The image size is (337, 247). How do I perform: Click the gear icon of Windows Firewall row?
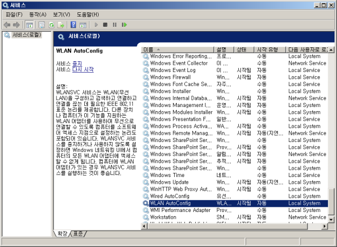(x=146, y=77)
